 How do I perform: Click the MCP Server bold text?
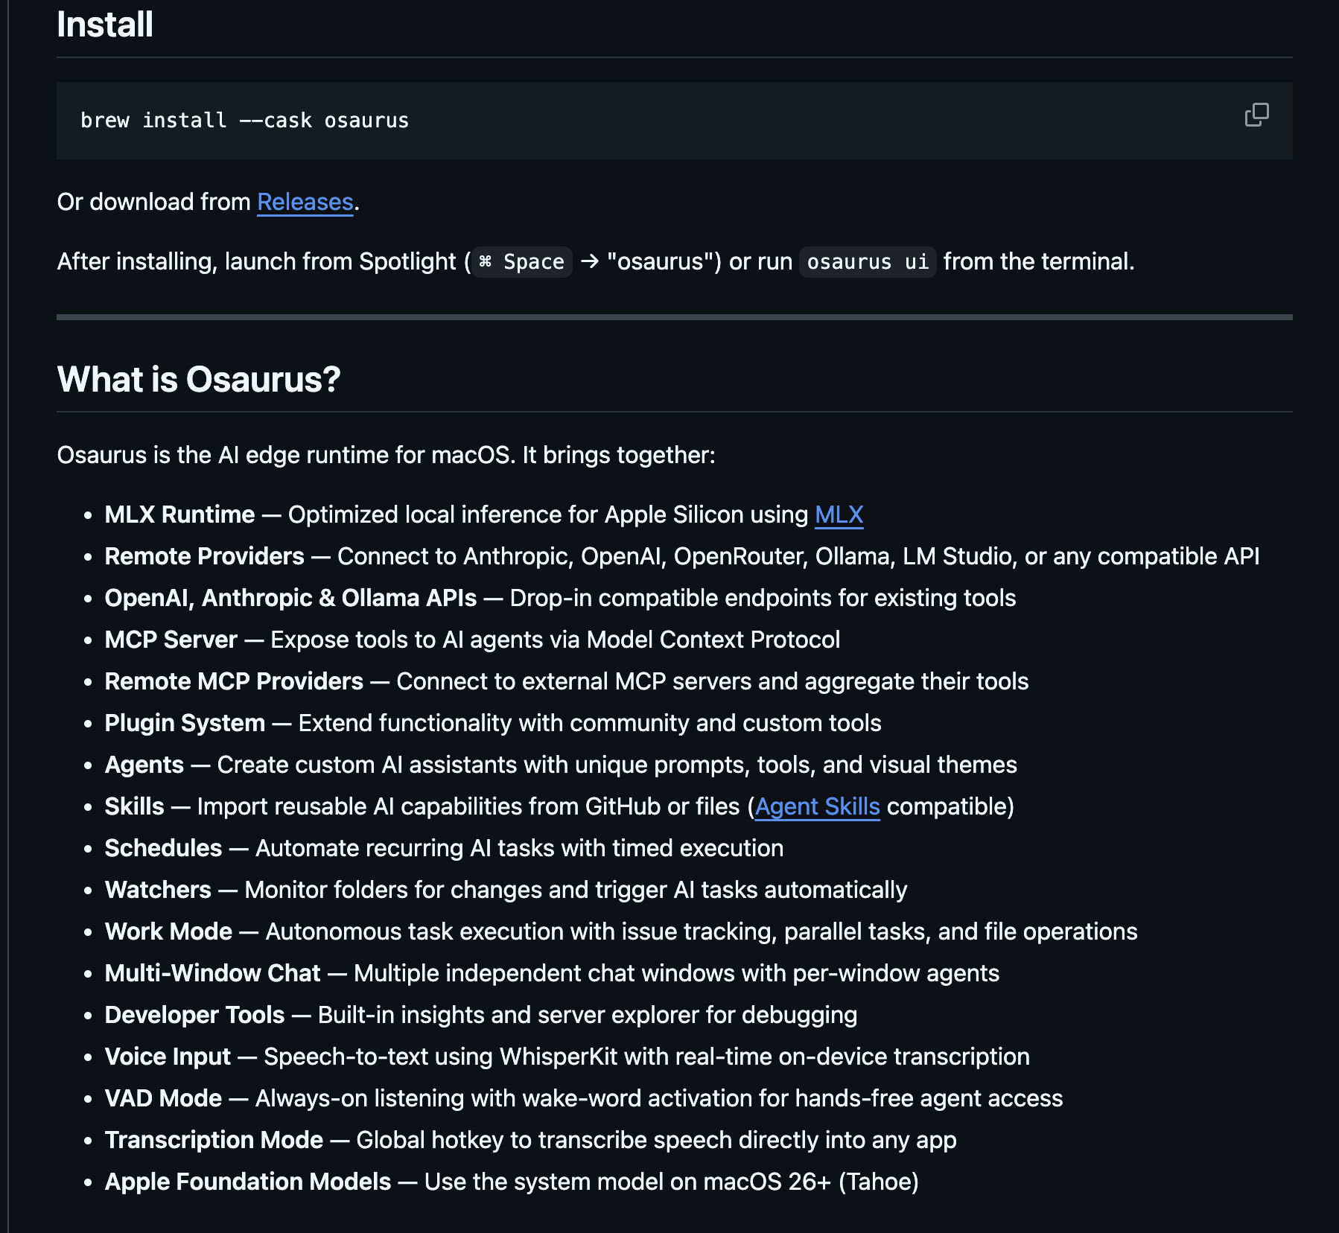click(x=171, y=640)
